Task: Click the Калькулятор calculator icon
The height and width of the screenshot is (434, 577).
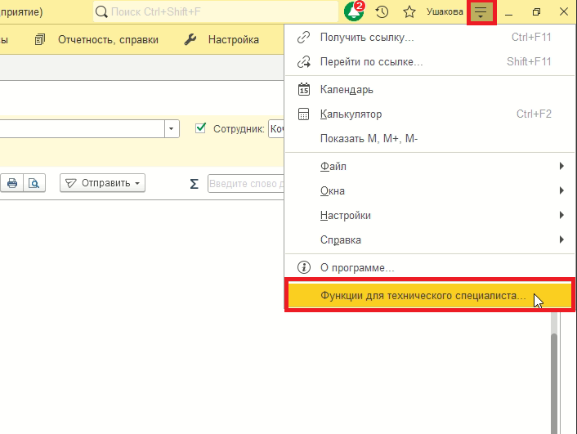Action: coord(303,114)
